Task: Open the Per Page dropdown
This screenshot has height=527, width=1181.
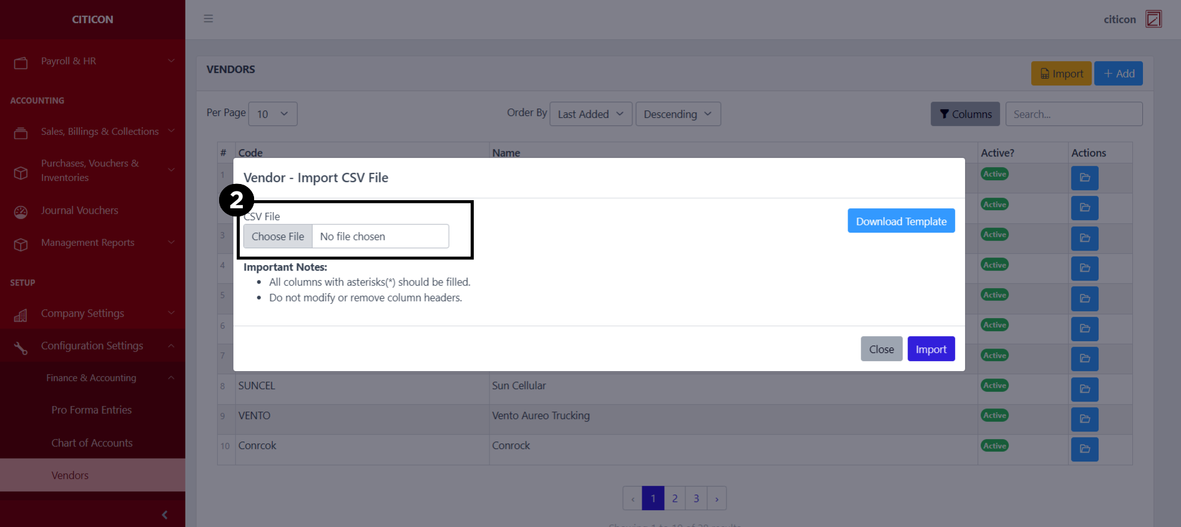Action: [273, 114]
